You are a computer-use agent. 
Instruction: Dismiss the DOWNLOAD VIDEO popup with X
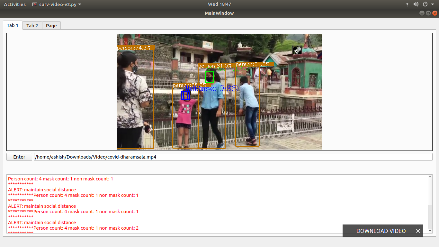pos(418,231)
